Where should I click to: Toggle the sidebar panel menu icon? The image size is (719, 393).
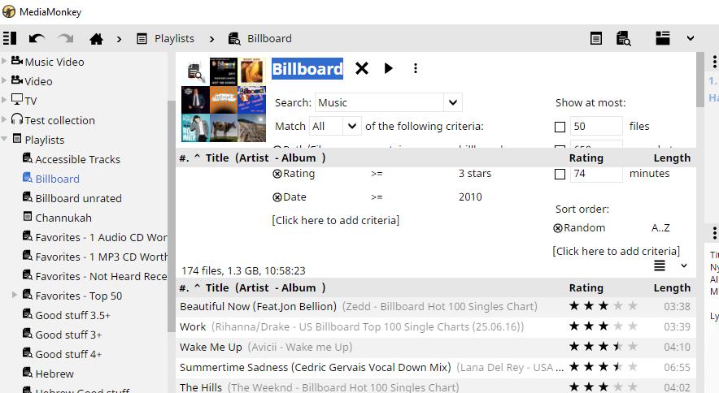coord(10,38)
